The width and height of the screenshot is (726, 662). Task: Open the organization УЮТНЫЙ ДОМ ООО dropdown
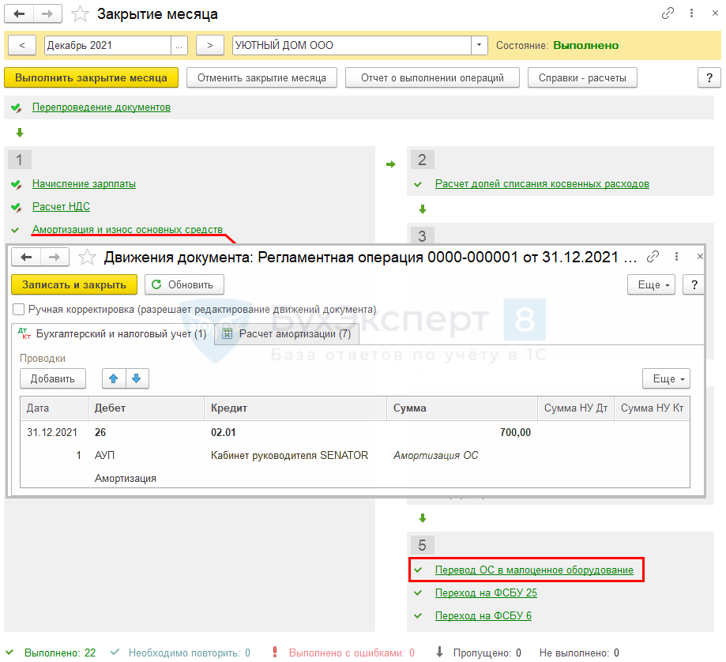click(x=480, y=45)
